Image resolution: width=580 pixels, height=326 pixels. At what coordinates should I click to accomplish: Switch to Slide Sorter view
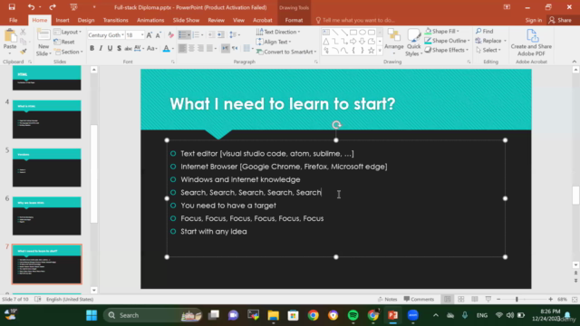[461, 299]
